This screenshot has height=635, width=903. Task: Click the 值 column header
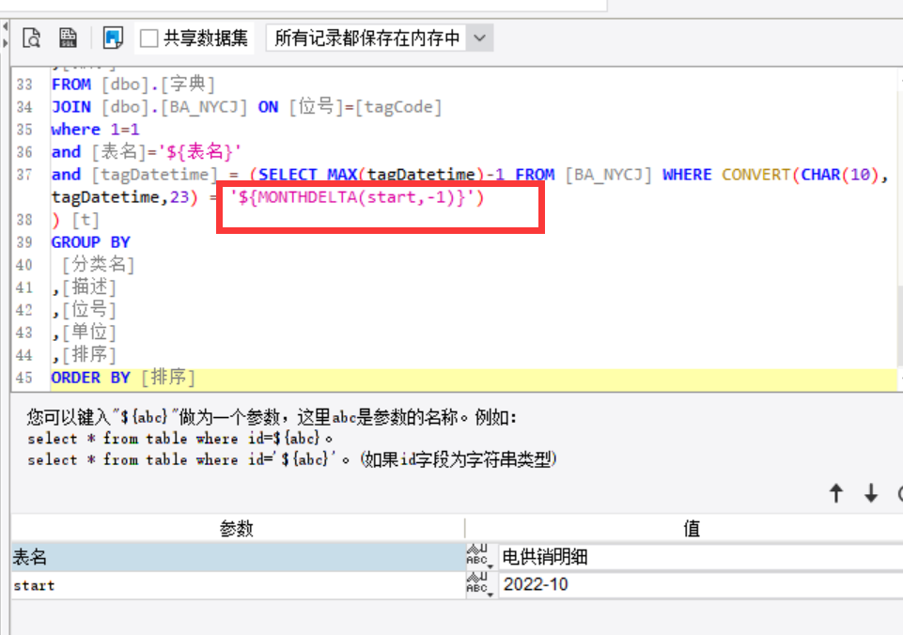(691, 528)
